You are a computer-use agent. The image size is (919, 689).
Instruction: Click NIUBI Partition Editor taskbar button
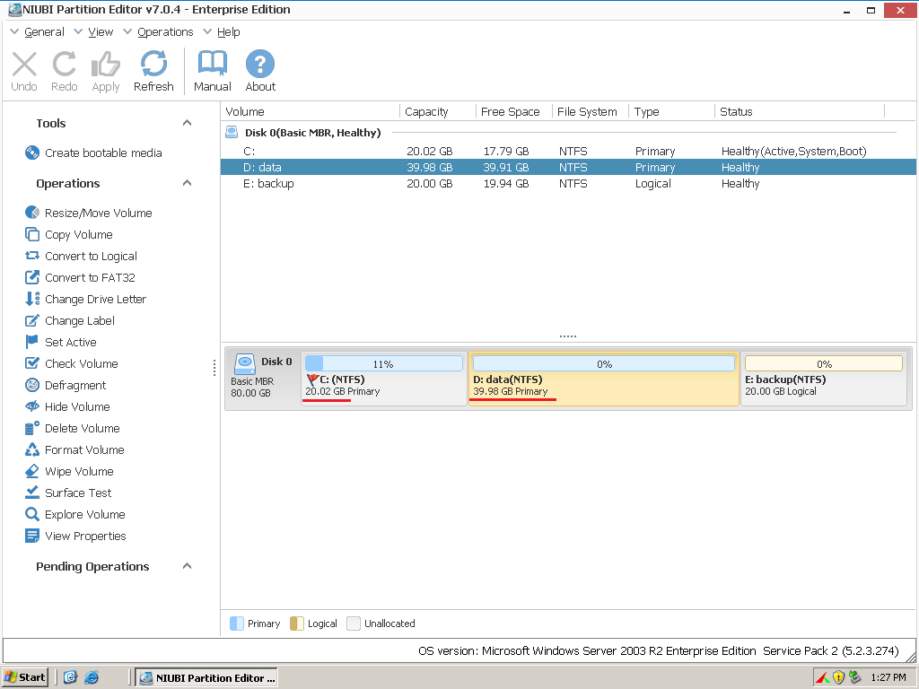coord(206,678)
